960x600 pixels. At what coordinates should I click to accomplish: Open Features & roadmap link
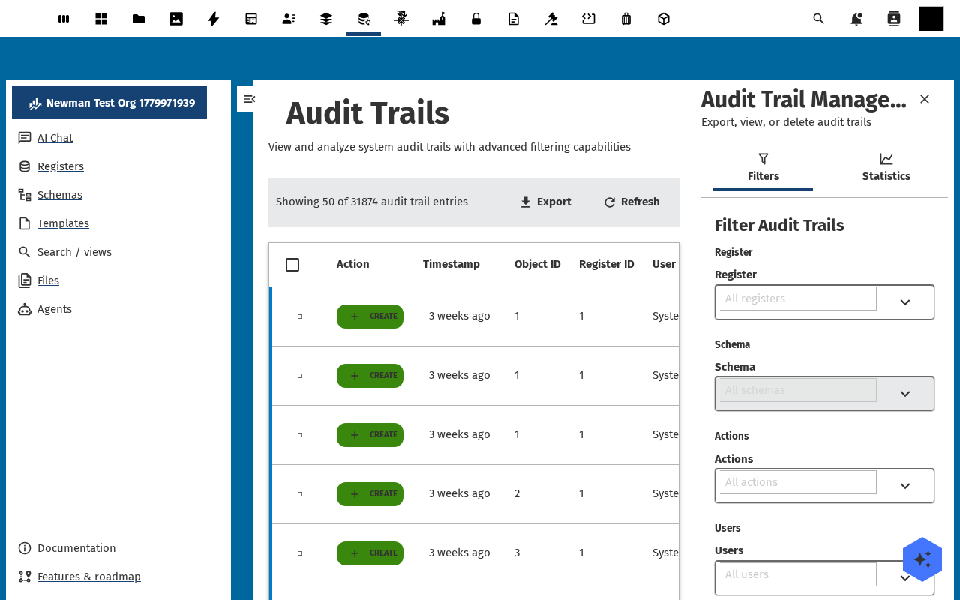(x=89, y=577)
